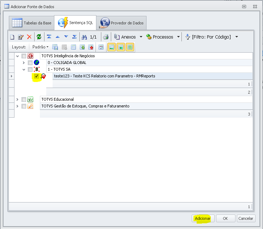Click the TOTVS Educacional green icon
Image resolution: width=263 pixels, height=229 pixels.
[30, 99]
